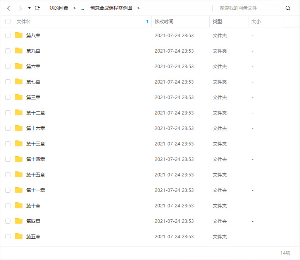Image resolution: width=300 pixels, height=260 pixels.
Task: Click the search magnifier icon
Action: tap(288, 8)
